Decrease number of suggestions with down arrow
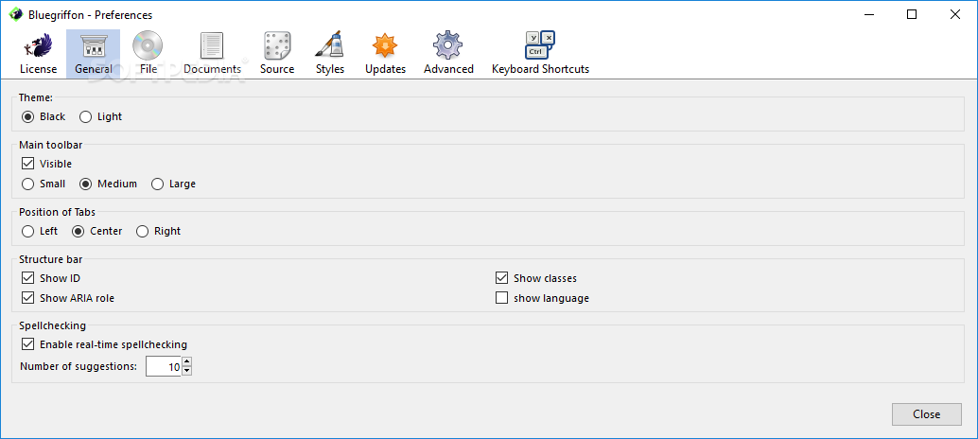Viewport: 978px width, 439px height. [x=186, y=371]
